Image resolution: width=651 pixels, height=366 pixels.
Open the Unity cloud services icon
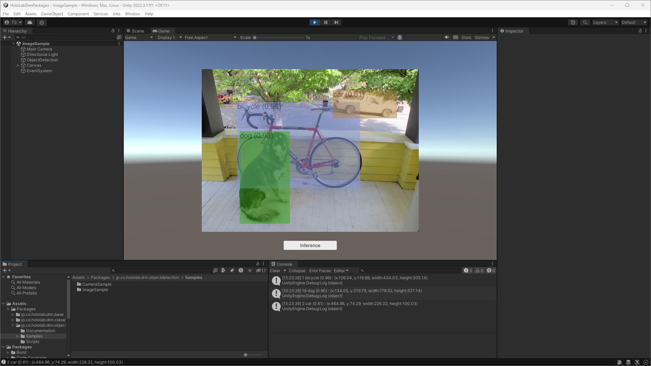tap(30, 22)
